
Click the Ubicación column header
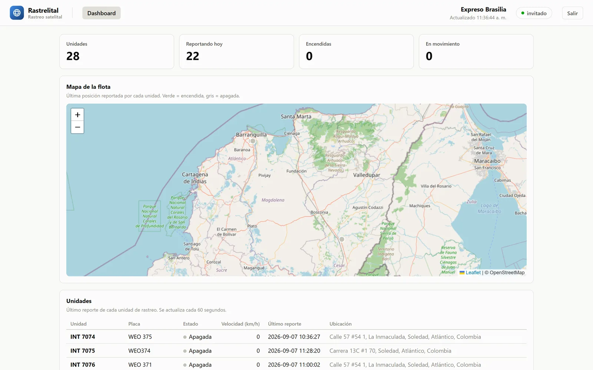(341, 324)
